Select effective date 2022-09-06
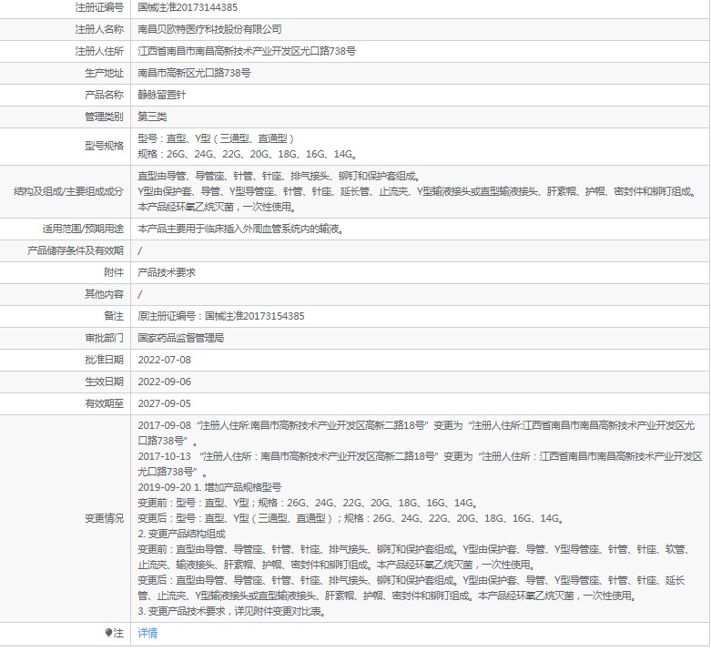This screenshot has height=652, width=711. click(164, 382)
